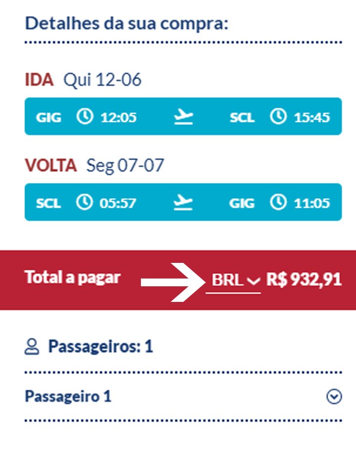Image resolution: width=356 pixels, height=457 pixels.
Task: Select the VOLTA return flight bar
Action: [x=183, y=202]
